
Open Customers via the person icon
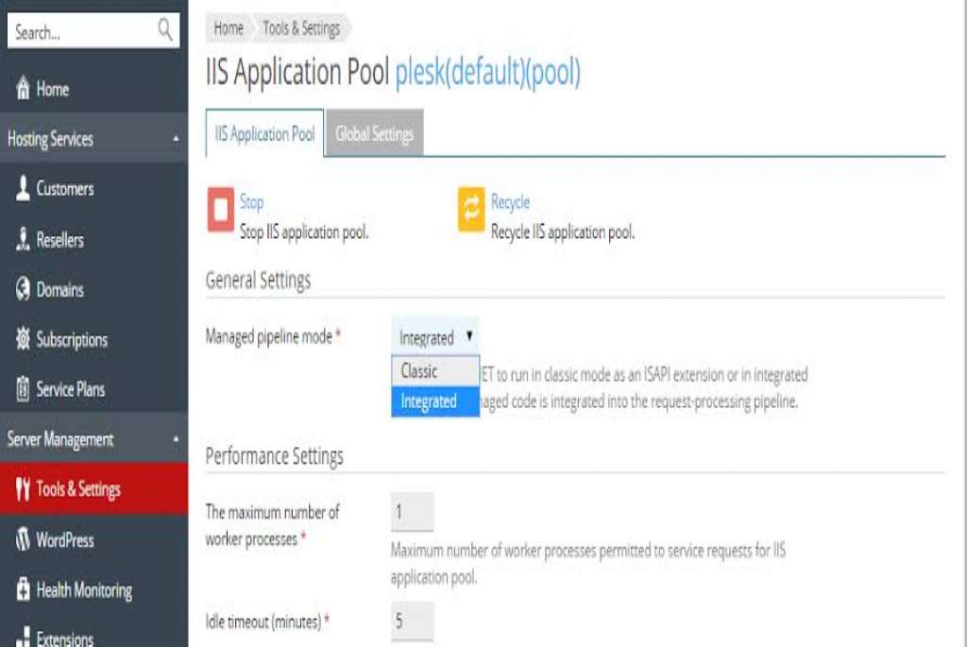(x=23, y=188)
